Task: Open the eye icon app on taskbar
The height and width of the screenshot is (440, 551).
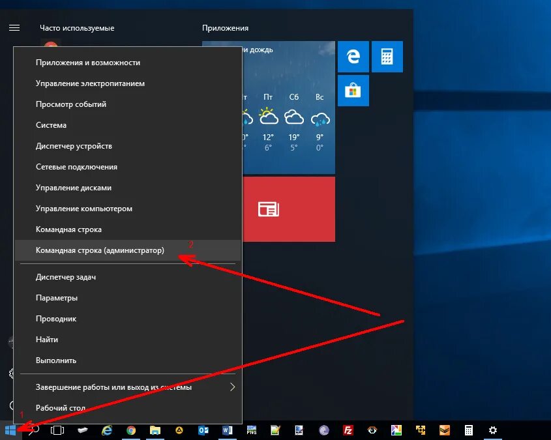Action: 372,430
